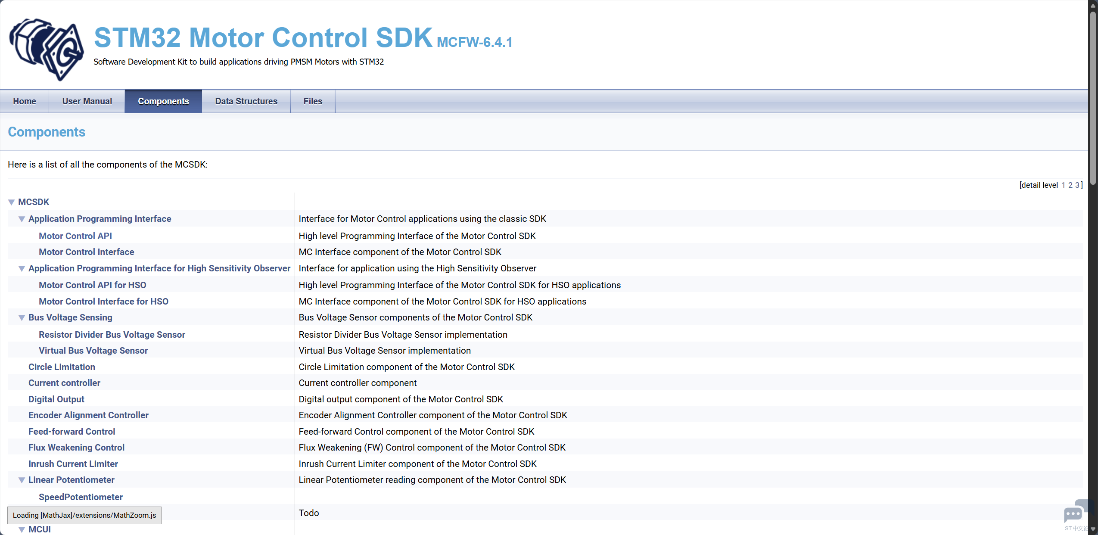The image size is (1098, 535).
Task: Click the STM32 motor logo image
Action: tap(47, 50)
